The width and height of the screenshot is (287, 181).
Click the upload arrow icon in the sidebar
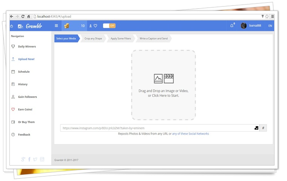point(13,59)
